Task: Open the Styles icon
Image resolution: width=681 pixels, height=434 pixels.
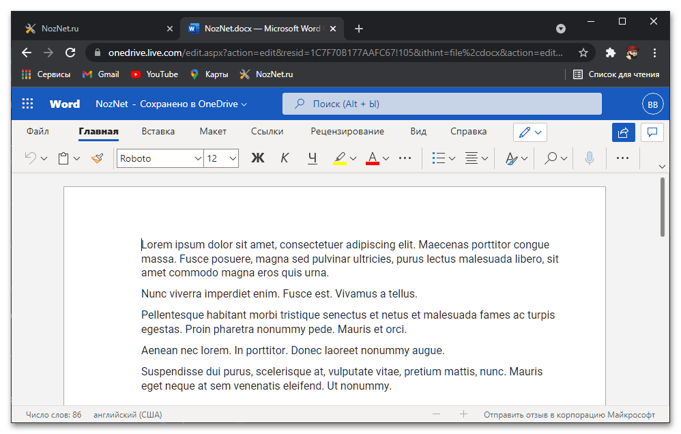Action: click(512, 158)
